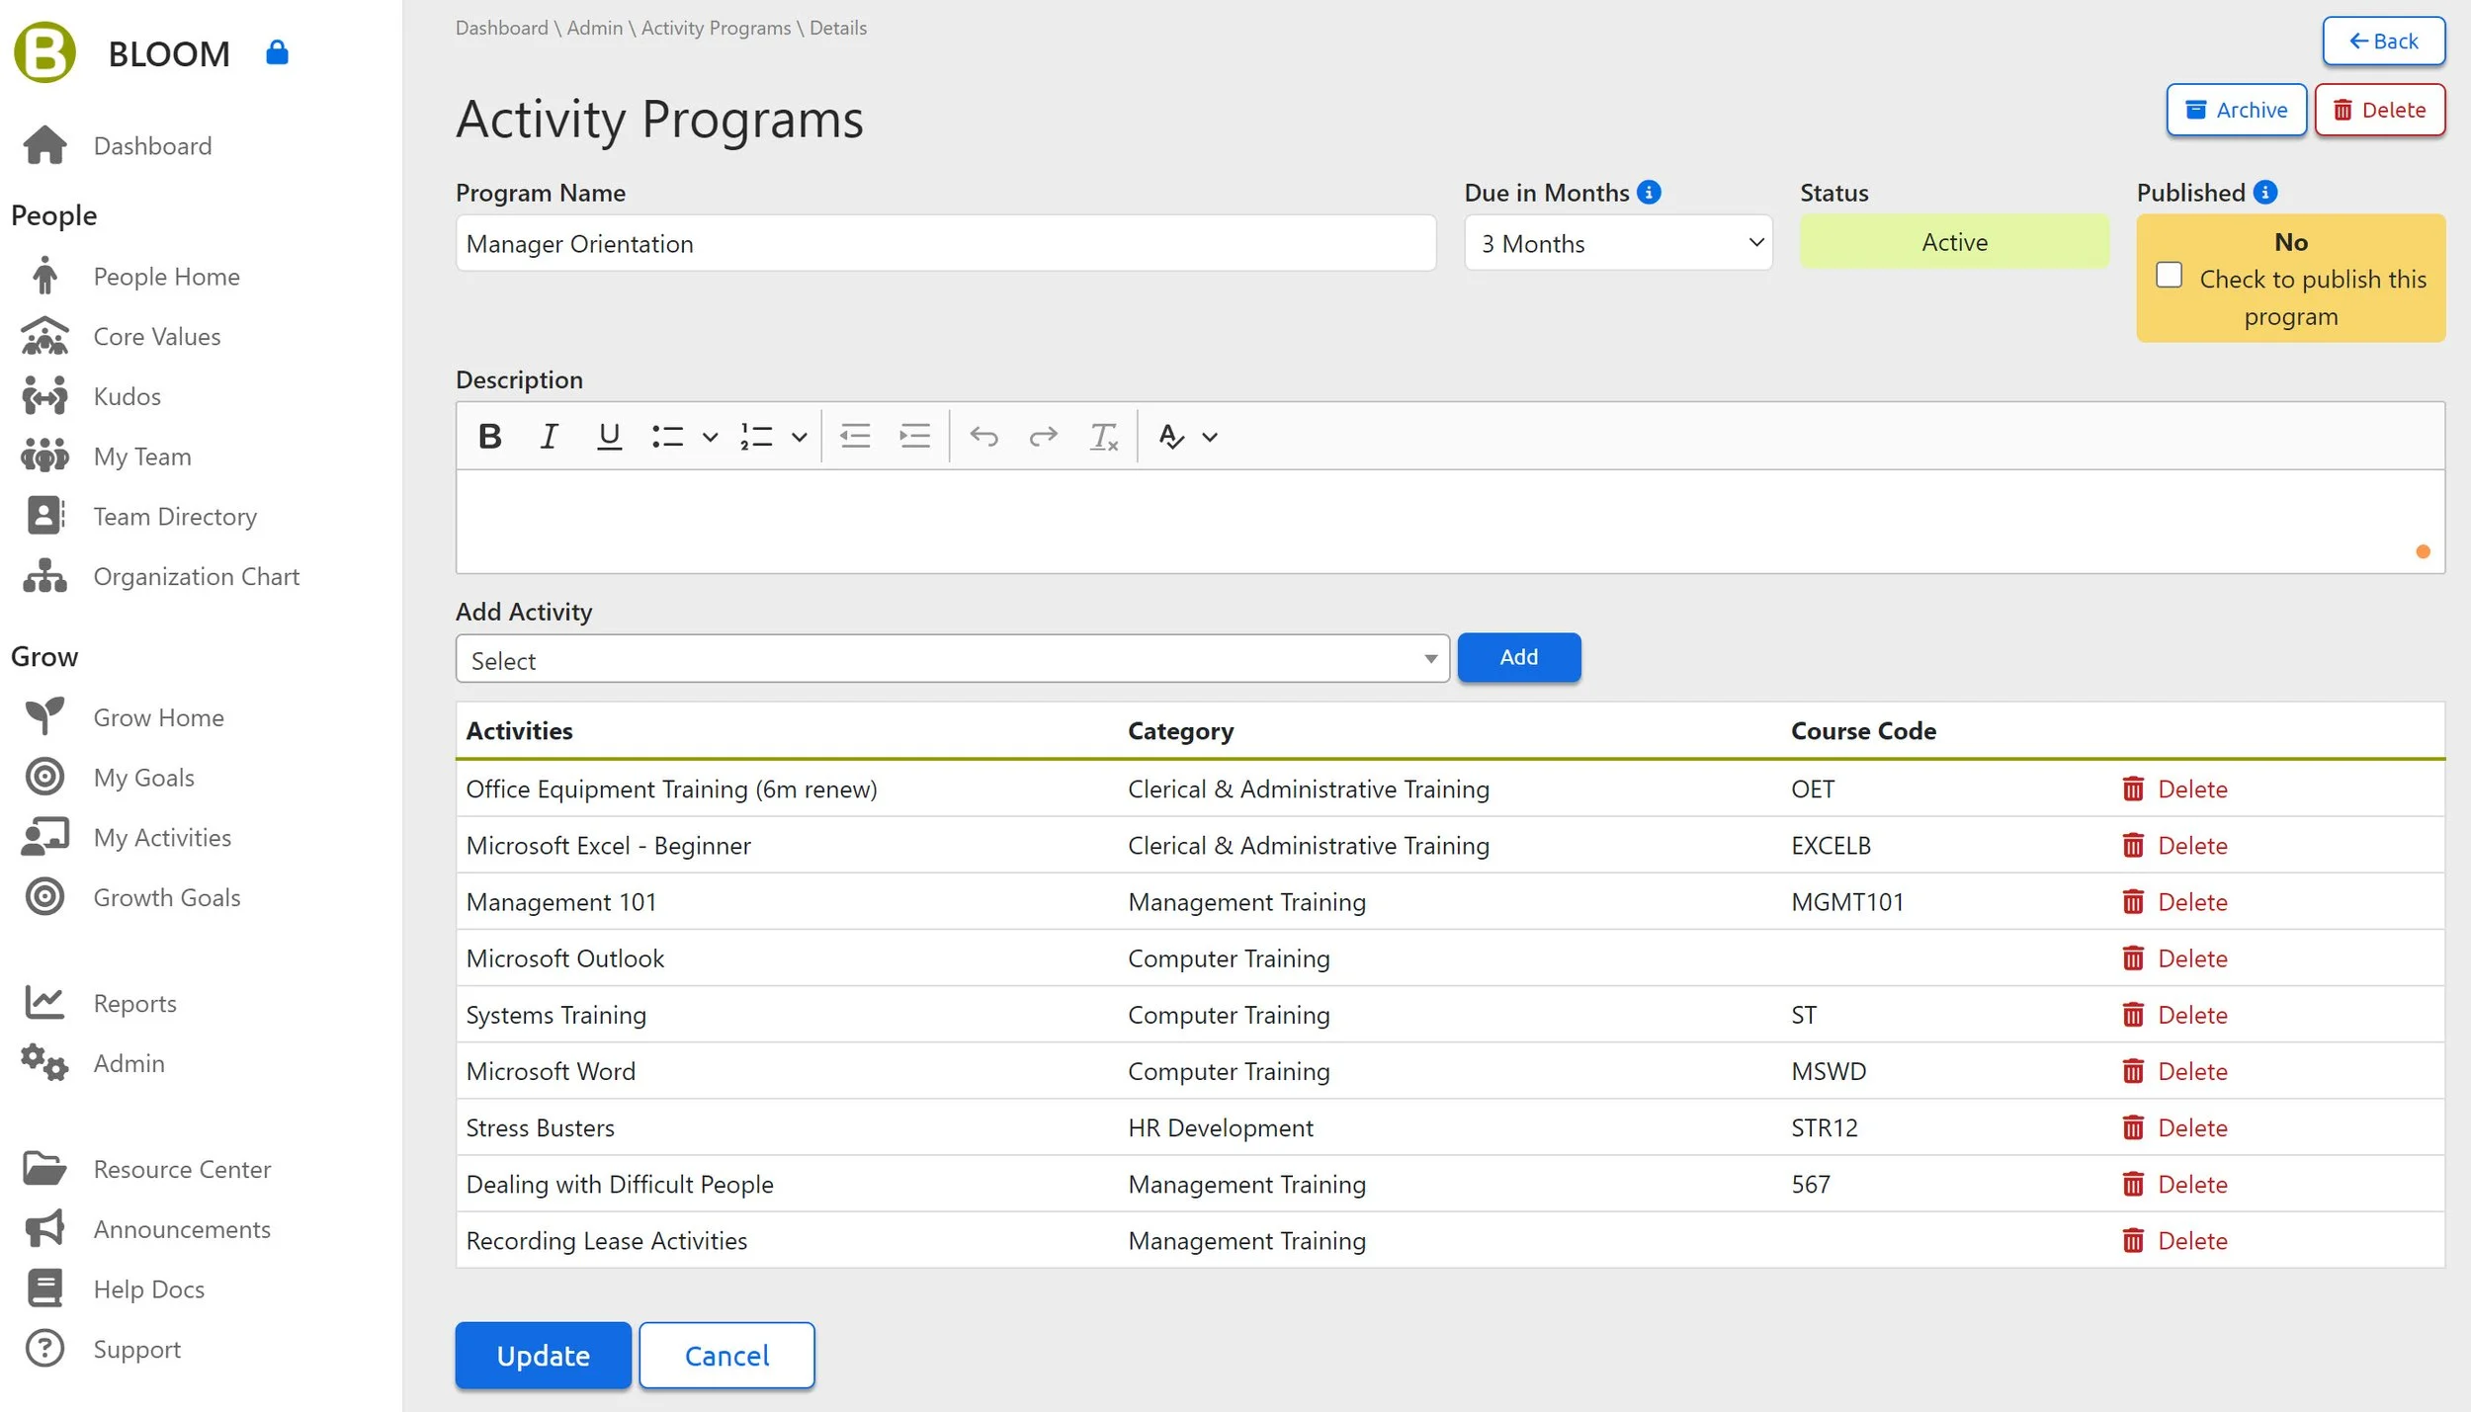Delete the Stress Busters activity row
Viewport: 2471px width, 1412px height.
pos(2174,1127)
